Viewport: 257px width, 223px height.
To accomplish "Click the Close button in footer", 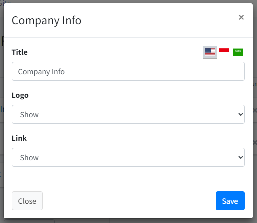I will tap(27, 201).
